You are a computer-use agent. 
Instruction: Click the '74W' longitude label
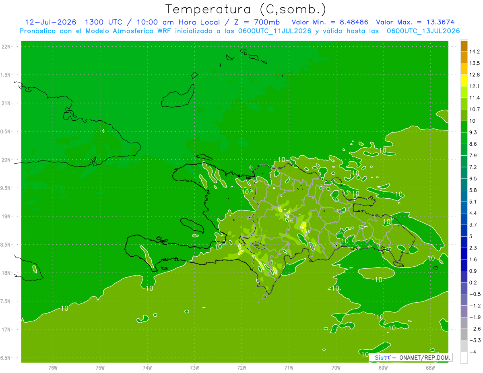[147, 368]
